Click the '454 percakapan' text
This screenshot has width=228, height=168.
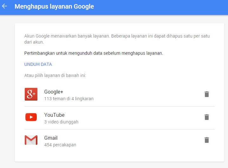pos(60,145)
